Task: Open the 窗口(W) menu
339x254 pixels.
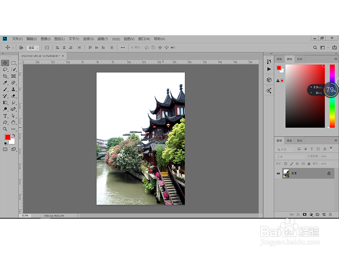Action: (x=144, y=39)
